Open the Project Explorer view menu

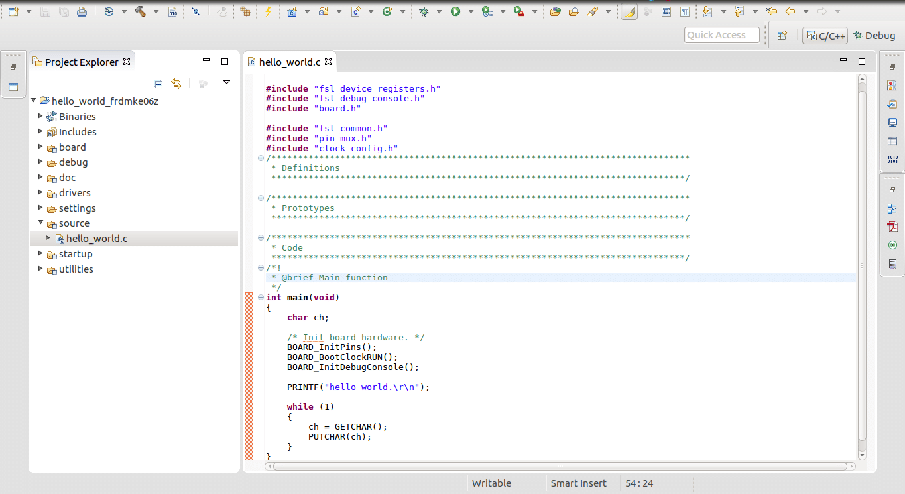[x=227, y=82]
